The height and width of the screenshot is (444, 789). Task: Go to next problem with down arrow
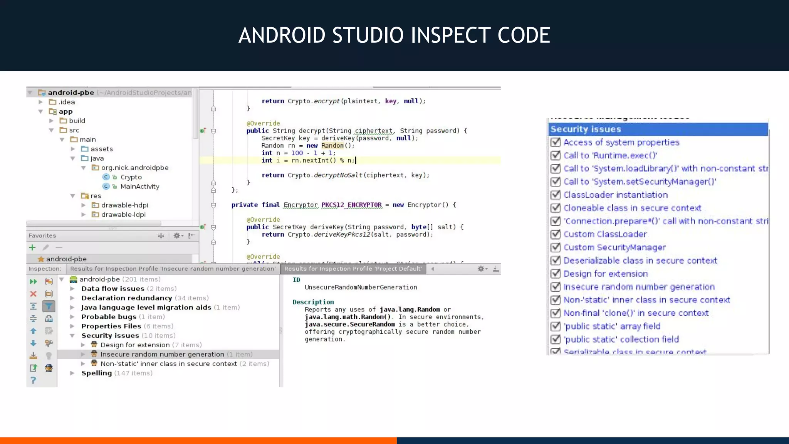(x=34, y=343)
